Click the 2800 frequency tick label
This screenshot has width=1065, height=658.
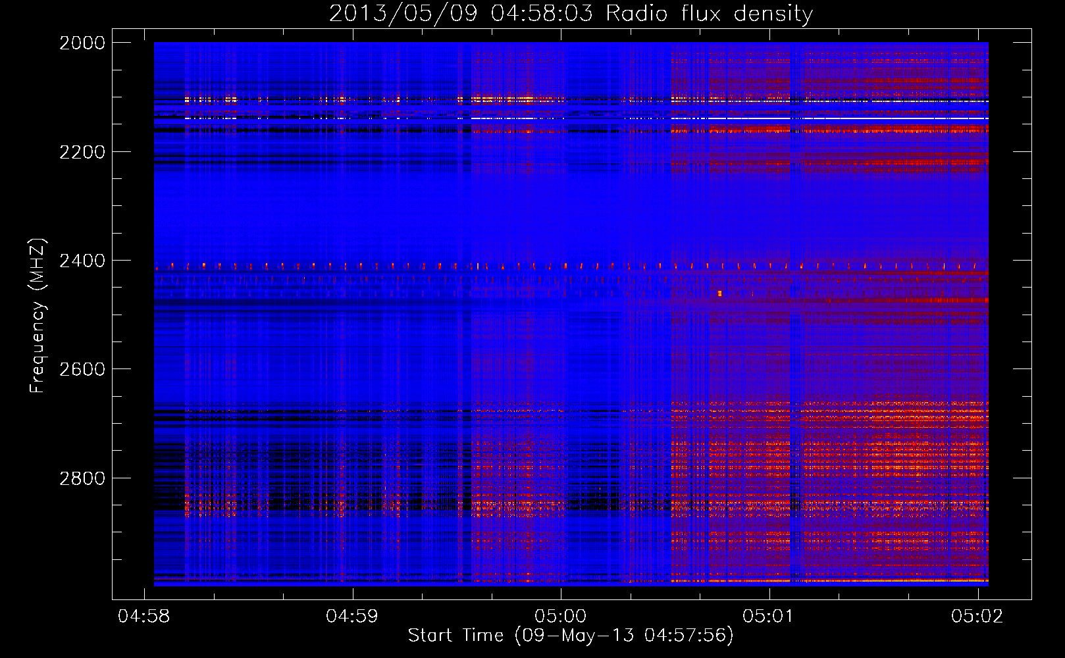point(82,478)
